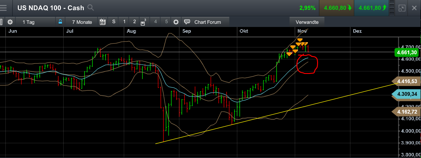
Task: Select saved layout 1
Action: 124,22
